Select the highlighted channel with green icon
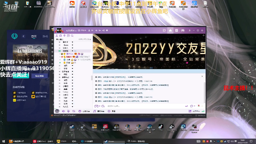256x144 pixels. coord(73,51)
